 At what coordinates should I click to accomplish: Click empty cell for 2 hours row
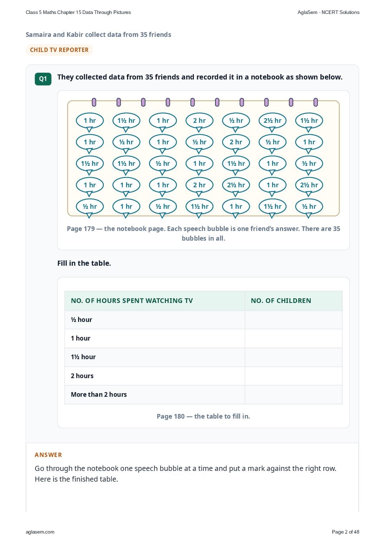click(x=293, y=376)
